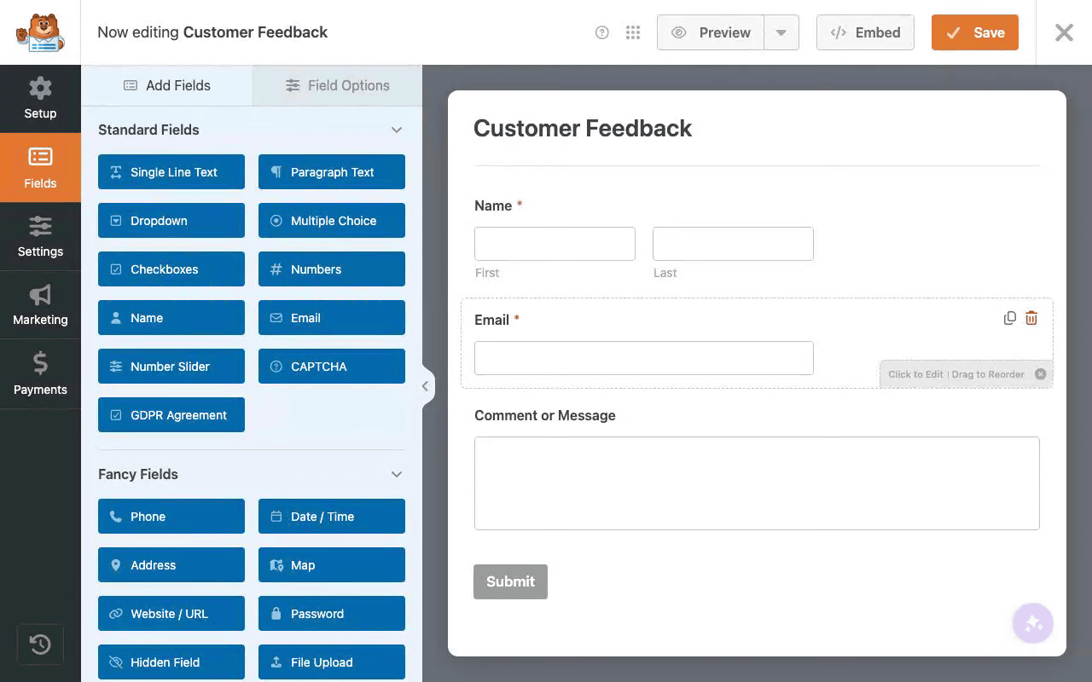Add a Date / Time field

332,517
